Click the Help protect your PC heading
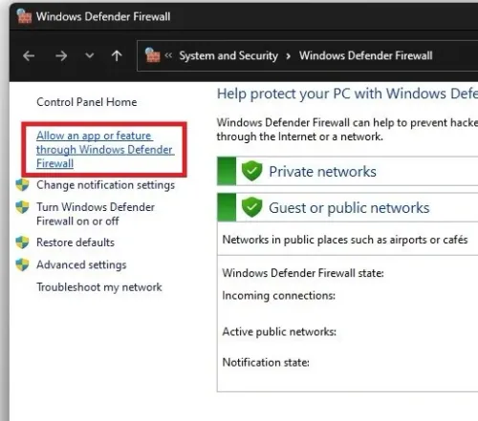 click(347, 94)
